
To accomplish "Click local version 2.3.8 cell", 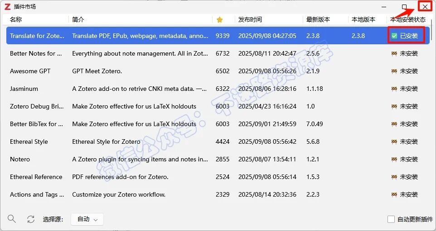I will tap(358, 36).
